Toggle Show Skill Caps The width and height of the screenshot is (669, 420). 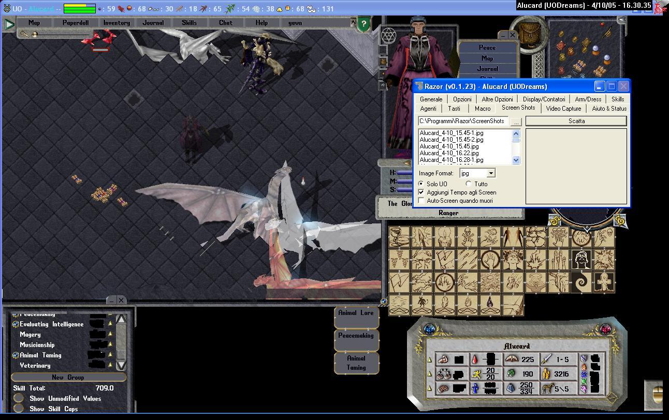(x=19, y=409)
